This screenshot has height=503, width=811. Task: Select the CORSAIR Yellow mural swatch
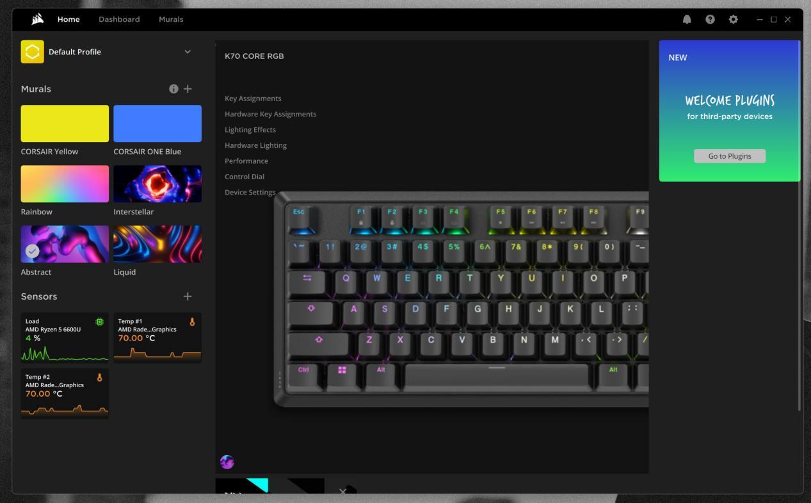click(x=65, y=124)
